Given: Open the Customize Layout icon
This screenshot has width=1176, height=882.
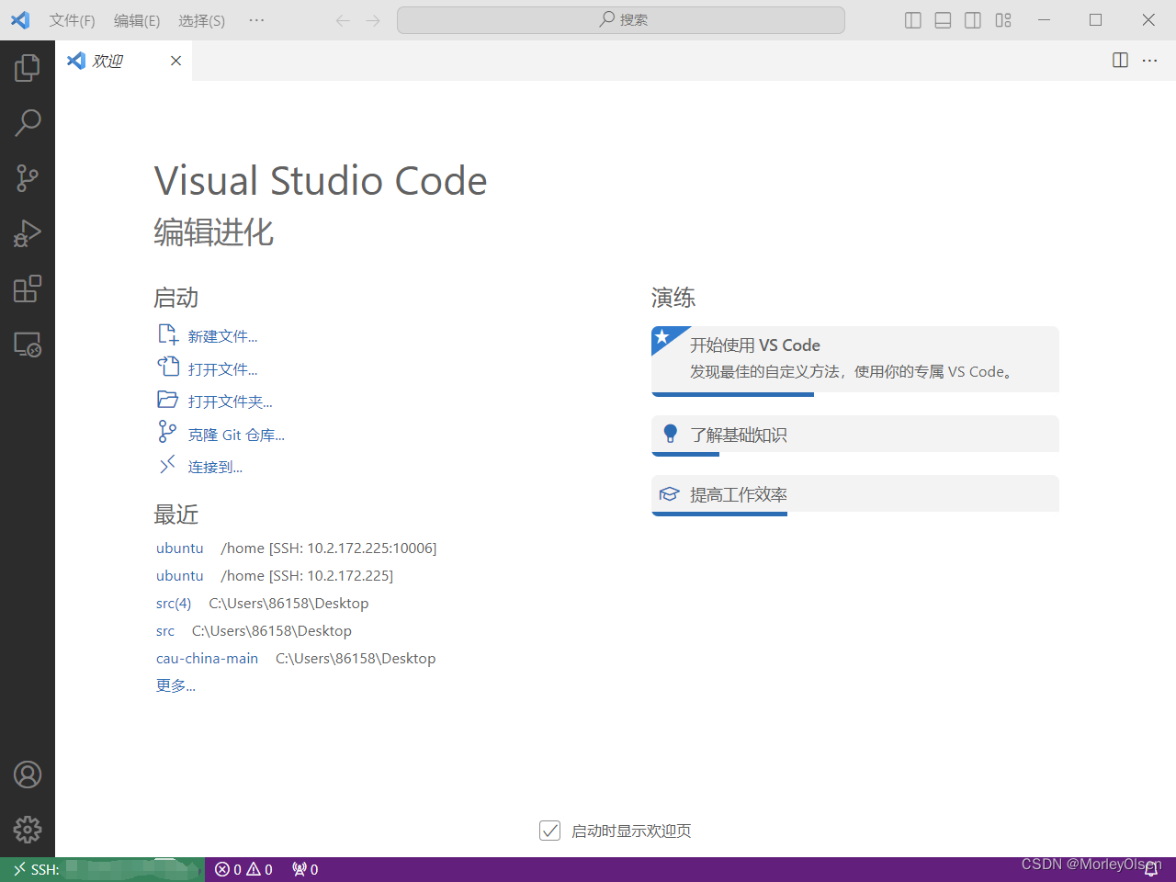Looking at the screenshot, I should [1003, 20].
